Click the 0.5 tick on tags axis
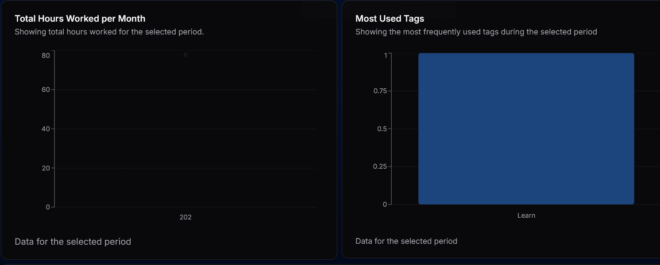660x265 pixels. point(382,129)
